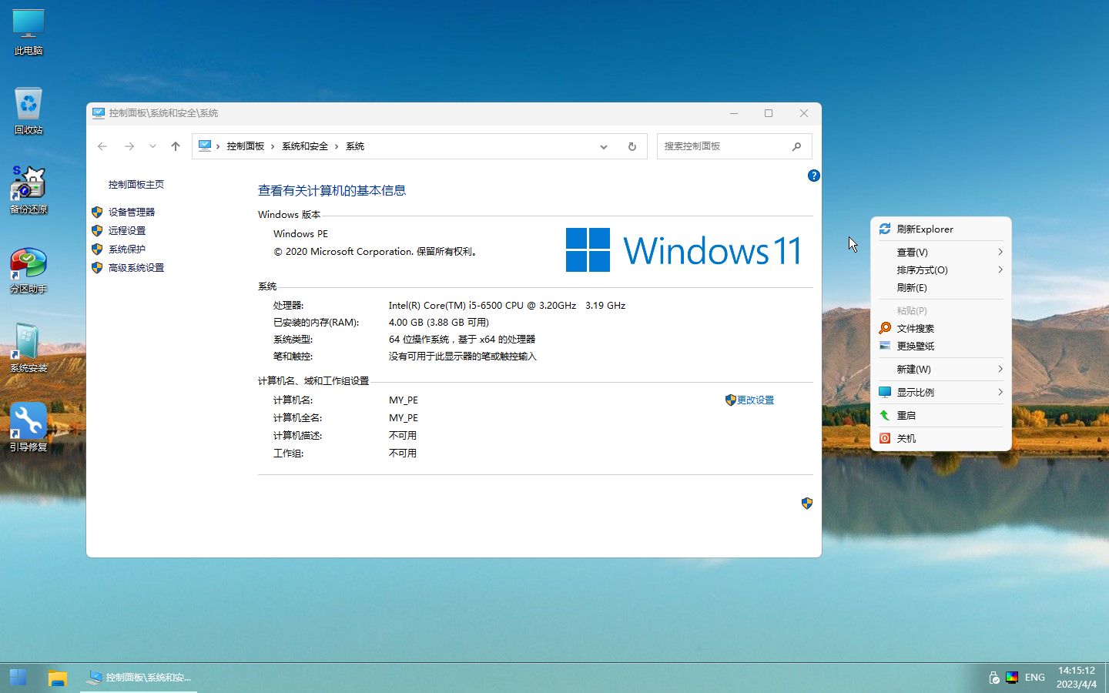Click the computer icon in address bar
This screenshot has height=693, width=1109.
click(x=205, y=146)
